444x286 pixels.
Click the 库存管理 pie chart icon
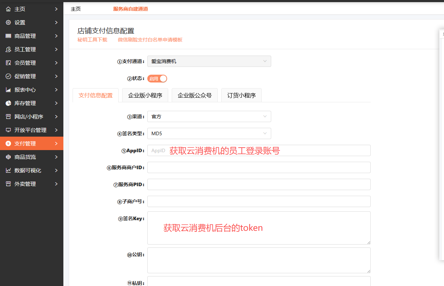pyautogui.click(x=8, y=103)
